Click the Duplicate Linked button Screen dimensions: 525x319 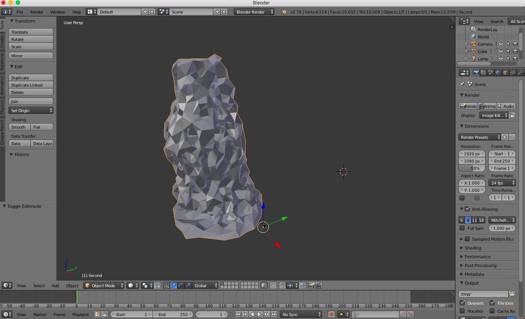coord(31,85)
